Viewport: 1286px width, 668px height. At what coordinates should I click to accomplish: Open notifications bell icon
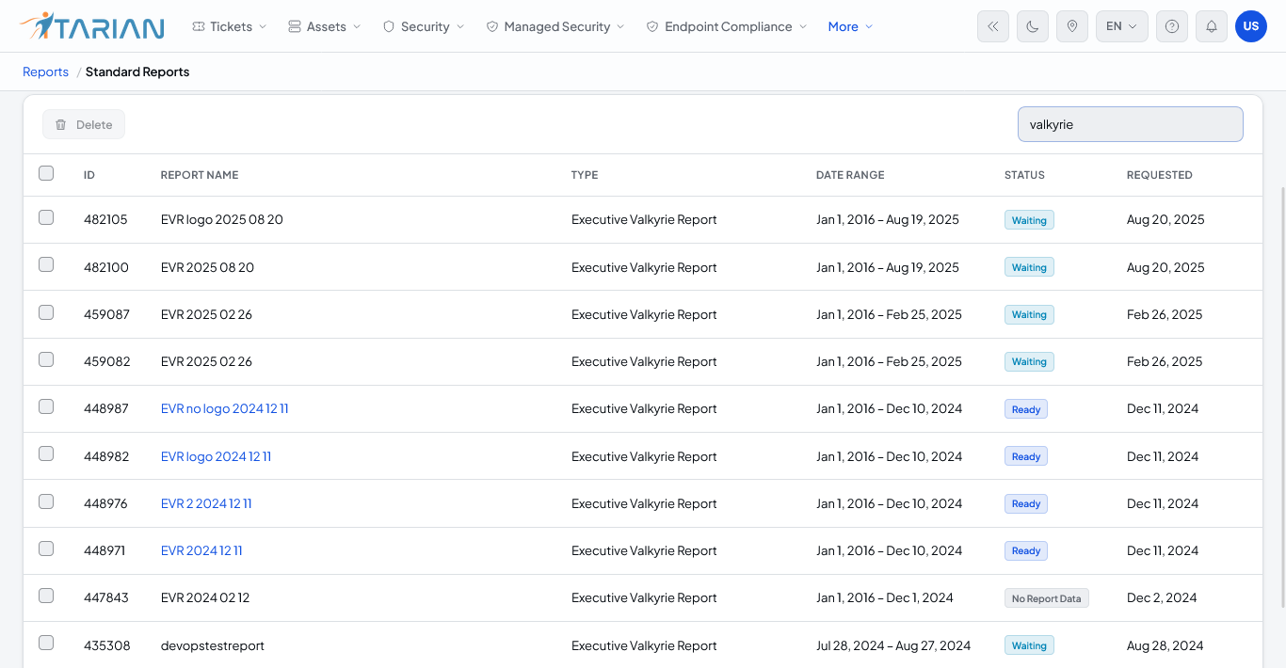1212,26
